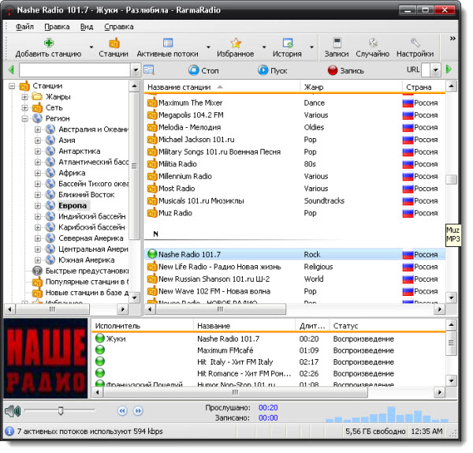Click the Добавить станцию toolbar icon
473x453 pixels.
(x=48, y=43)
